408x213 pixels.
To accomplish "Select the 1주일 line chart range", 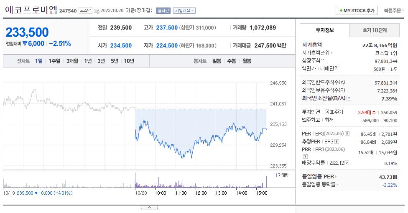I will (x=54, y=61).
